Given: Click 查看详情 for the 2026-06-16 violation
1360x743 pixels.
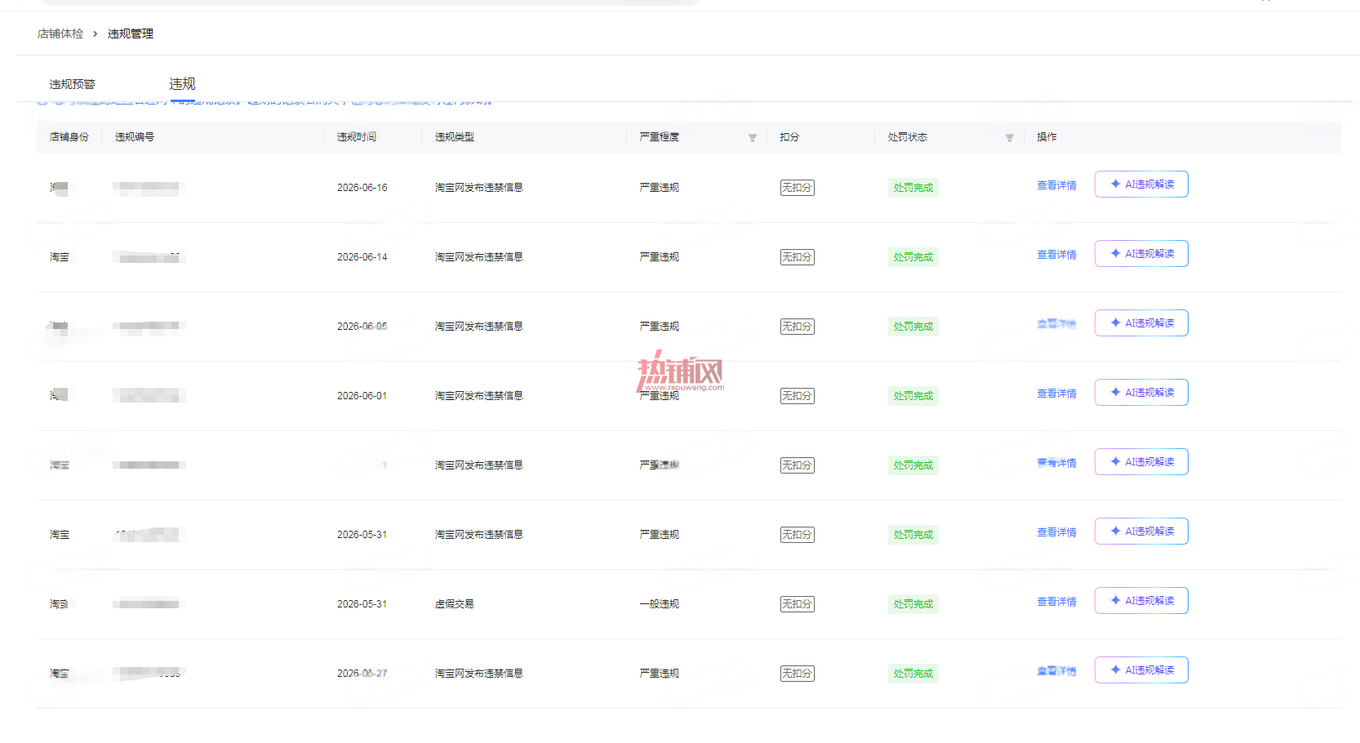Looking at the screenshot, I should pos(1056,185).
